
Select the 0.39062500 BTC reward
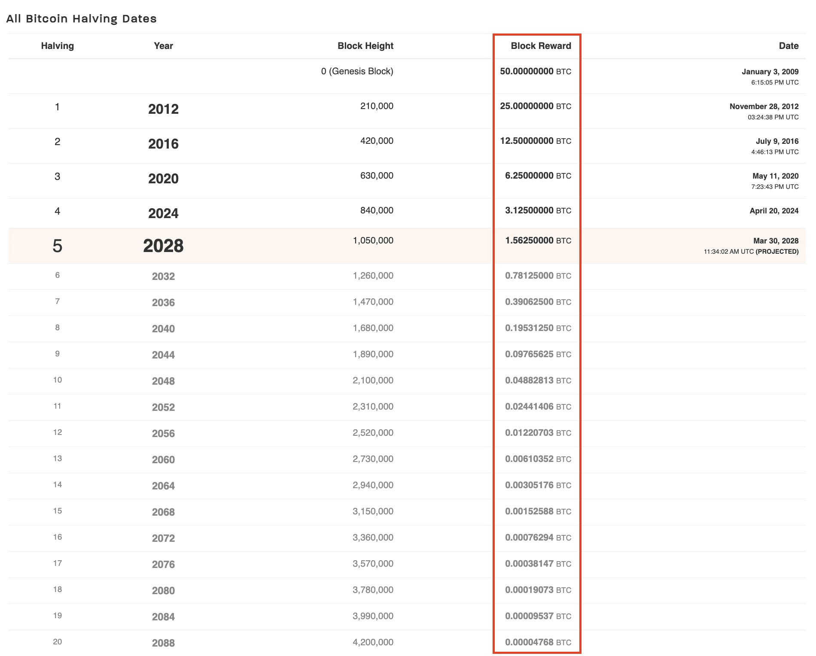pos(538,302)
